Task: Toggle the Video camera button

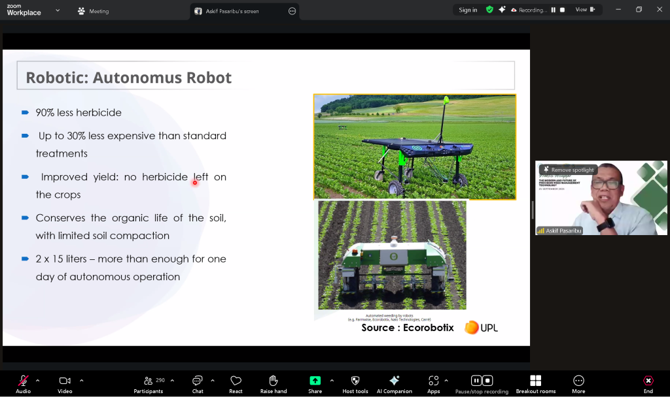Action: [65, 381]
